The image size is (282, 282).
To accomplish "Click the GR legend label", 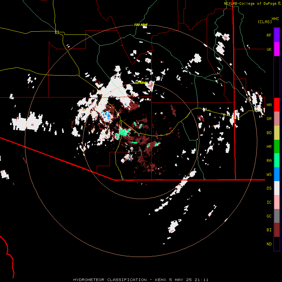I will click(x=269, y=118).
